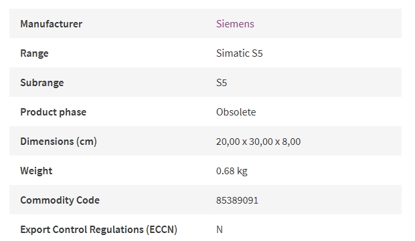Image resolution: width=415 pixels, height=241 pixels.
Task: Select the 85389091 commodity code
Action: (237, 200)
